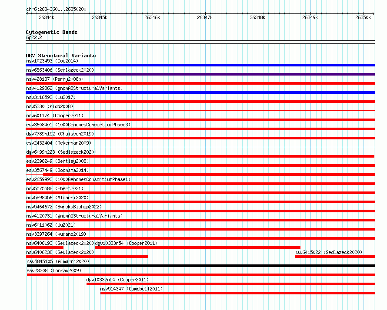
Task: Click the 26349k ruler tick label
Action: pyautogui.click(x=310, y=17)
